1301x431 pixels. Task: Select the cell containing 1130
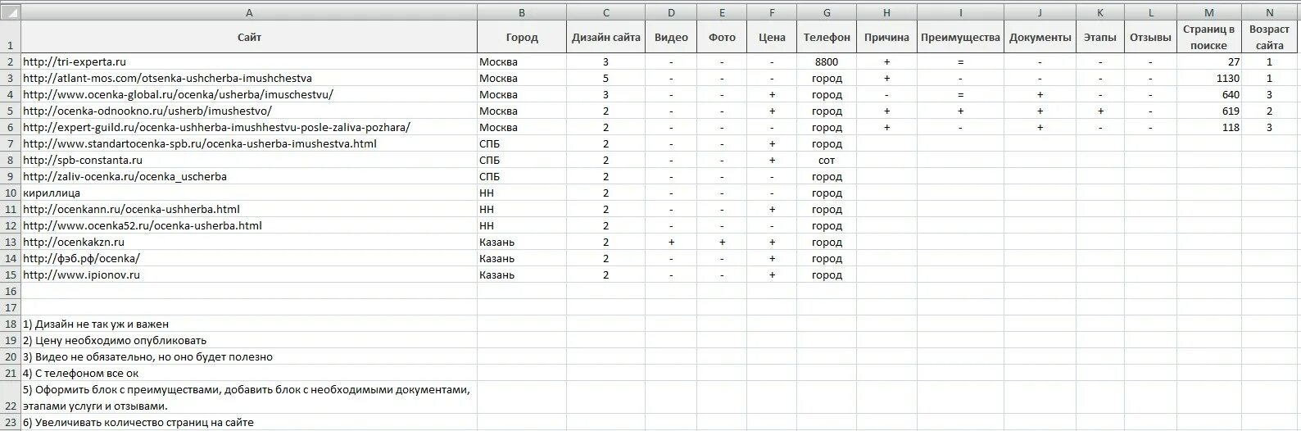[1209, 78]
